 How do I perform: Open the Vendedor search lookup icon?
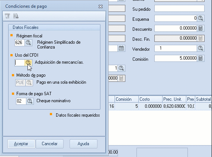pyautogui.click(x=200, y=48)
